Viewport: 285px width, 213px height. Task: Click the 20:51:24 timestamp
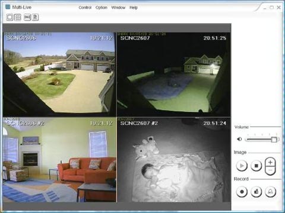coord(215,123)
